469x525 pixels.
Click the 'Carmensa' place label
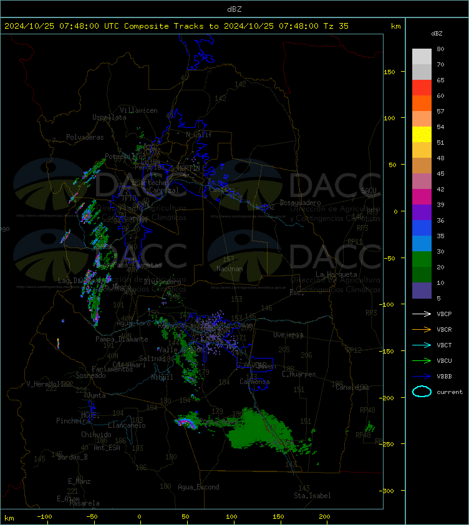tap(254, 382)
